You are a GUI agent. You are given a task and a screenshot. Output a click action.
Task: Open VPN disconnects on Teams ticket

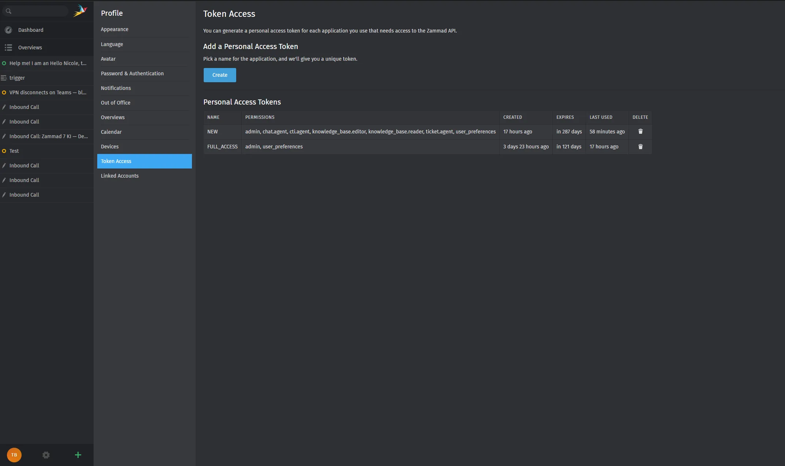[47, 92]
